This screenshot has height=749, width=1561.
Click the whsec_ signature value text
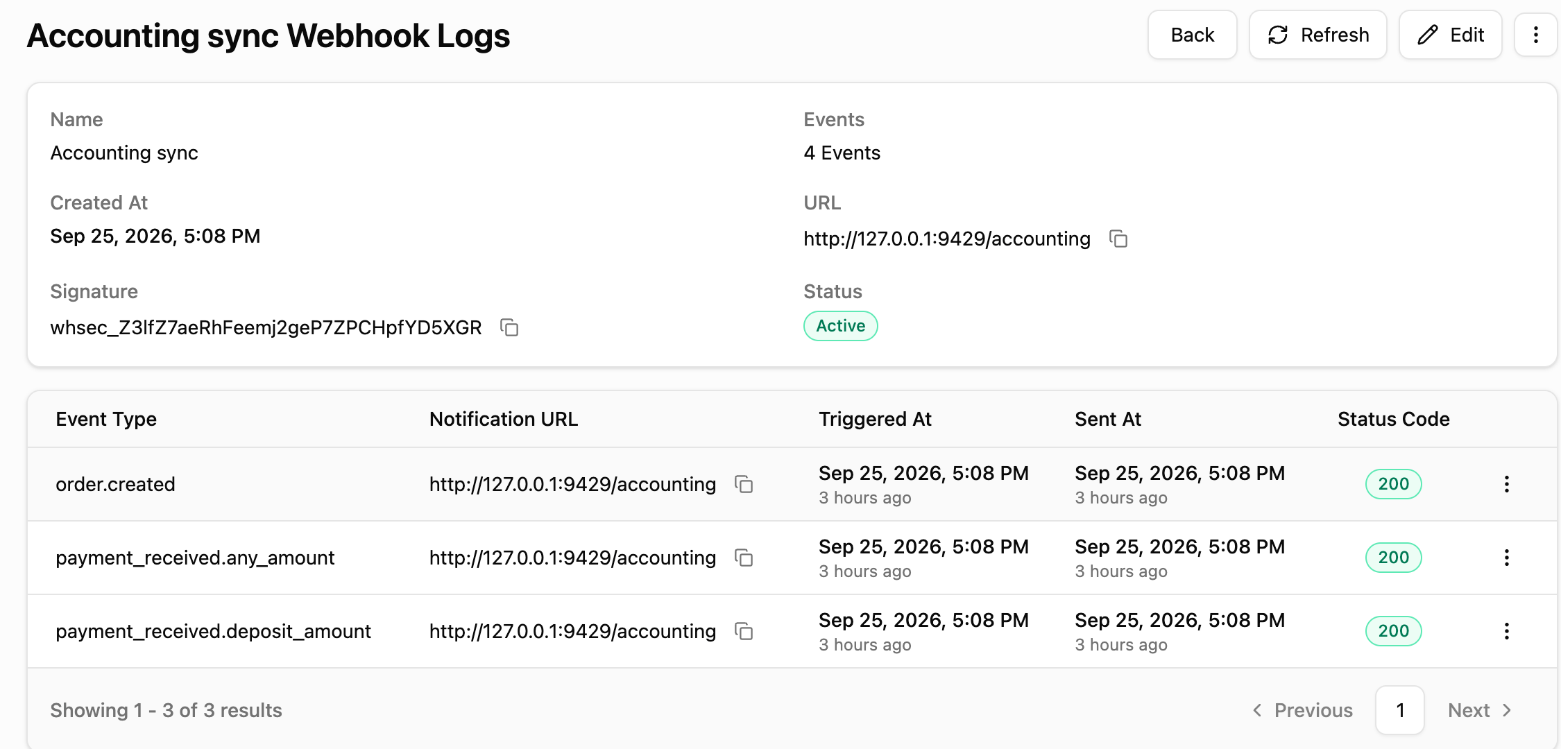click(266, 327)
